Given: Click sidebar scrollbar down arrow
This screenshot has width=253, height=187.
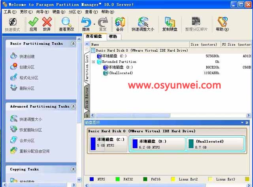Looking at the screenshot, I should [x=79, y=180].
